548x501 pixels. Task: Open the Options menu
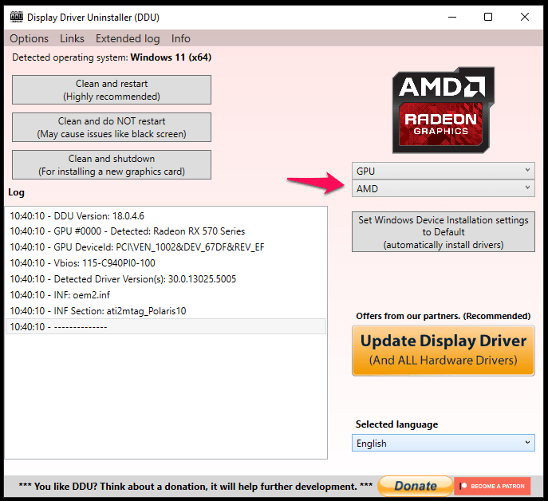click(30, 38)
